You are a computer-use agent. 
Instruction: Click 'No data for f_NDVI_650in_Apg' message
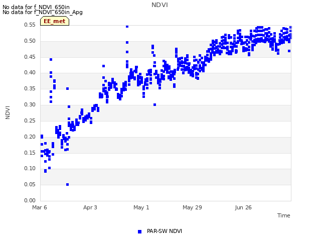point(43,12)
